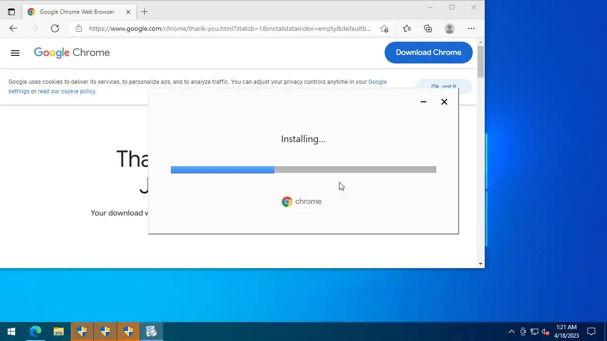
Task: Click the Installing... status text
Action: 303,139
